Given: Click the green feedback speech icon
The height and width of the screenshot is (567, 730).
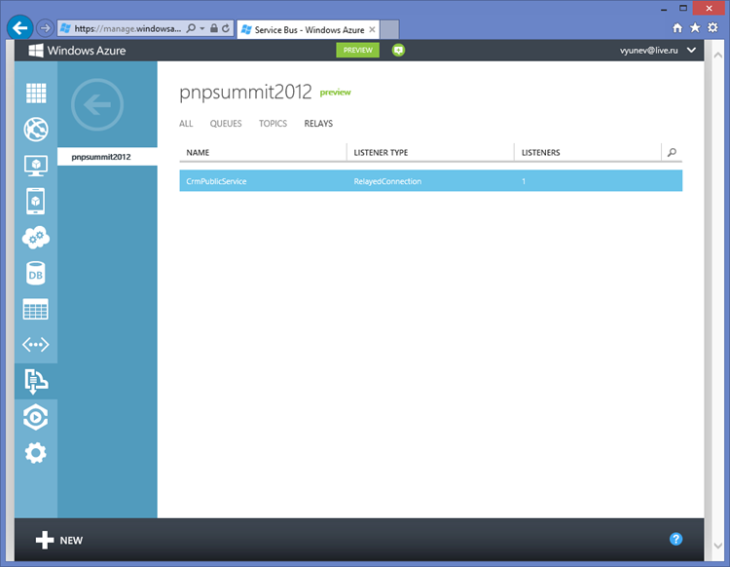Looking at the screenshot, I should [398, 50].
